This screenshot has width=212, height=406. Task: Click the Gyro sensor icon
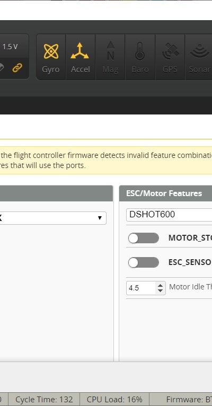(51, 51)
